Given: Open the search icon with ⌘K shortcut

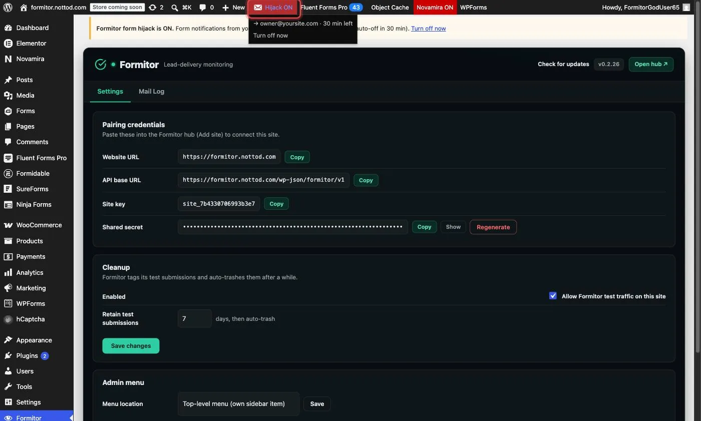Looking at the screenshot, I should pyautogui.click(x=174, y=8).
